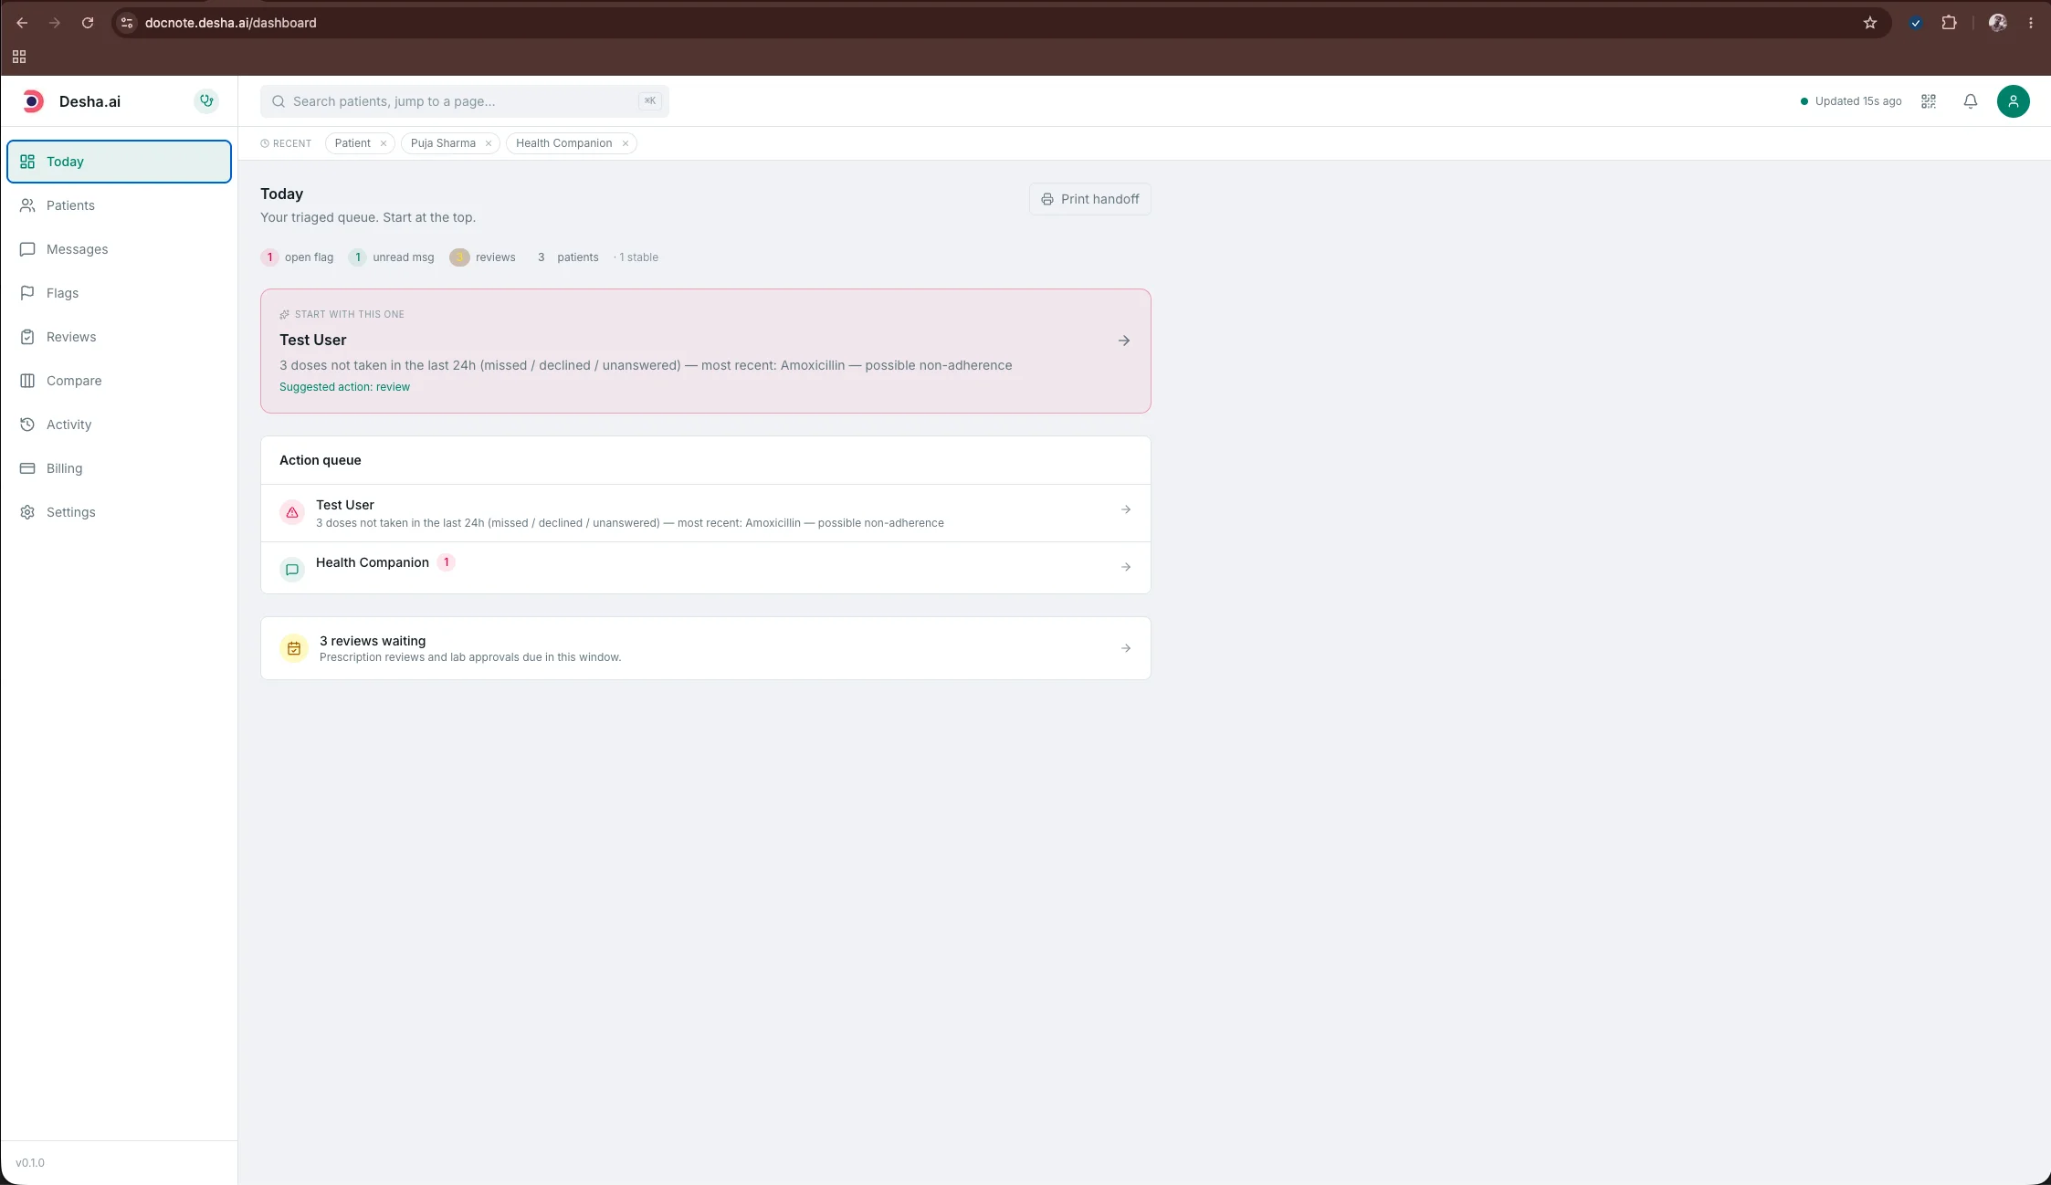Reload the browser page
The image size is (2051, 1185).
[x=88, y=23]
